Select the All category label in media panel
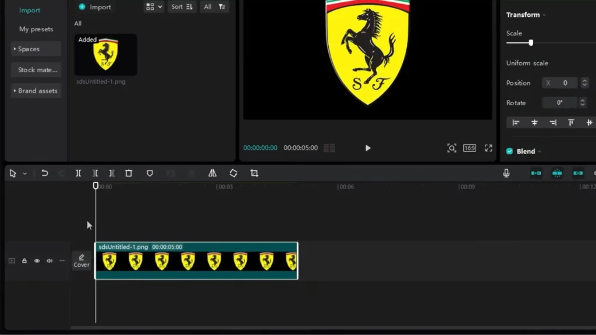596x335 pixels. [78, 23]
